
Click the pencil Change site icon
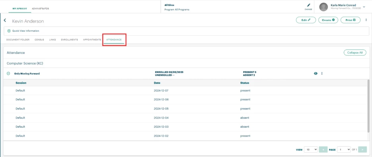tap(308, 5)
